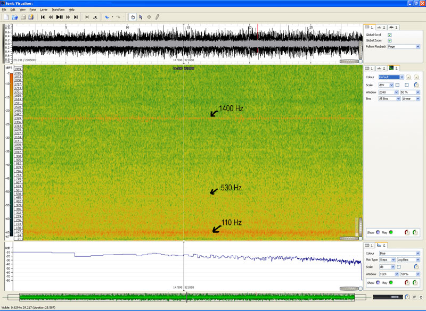Open the spectrum Colour dropdown showing Blue

click(399, 253)
